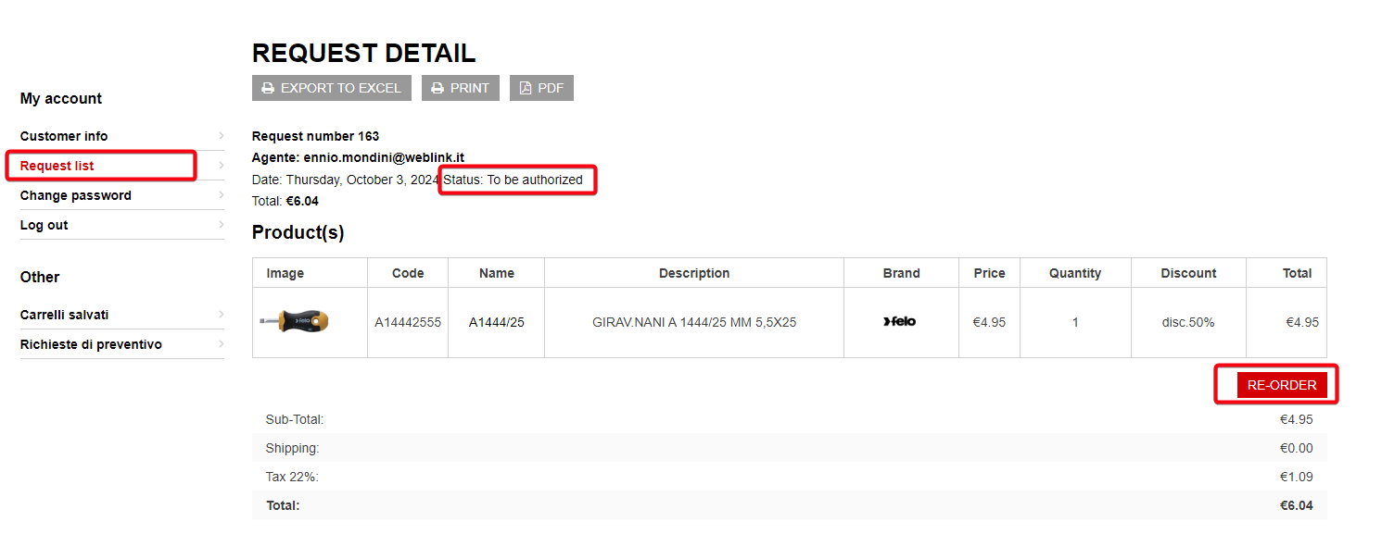Click the Tax 22% row label
Screen dimensions: 1382x534
(292, 477)
